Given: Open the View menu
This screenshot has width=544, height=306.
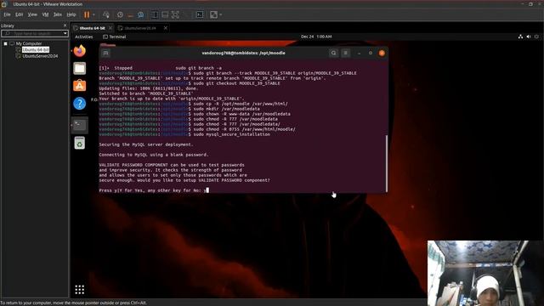Looking at the screenshot, I should point(32,14).
